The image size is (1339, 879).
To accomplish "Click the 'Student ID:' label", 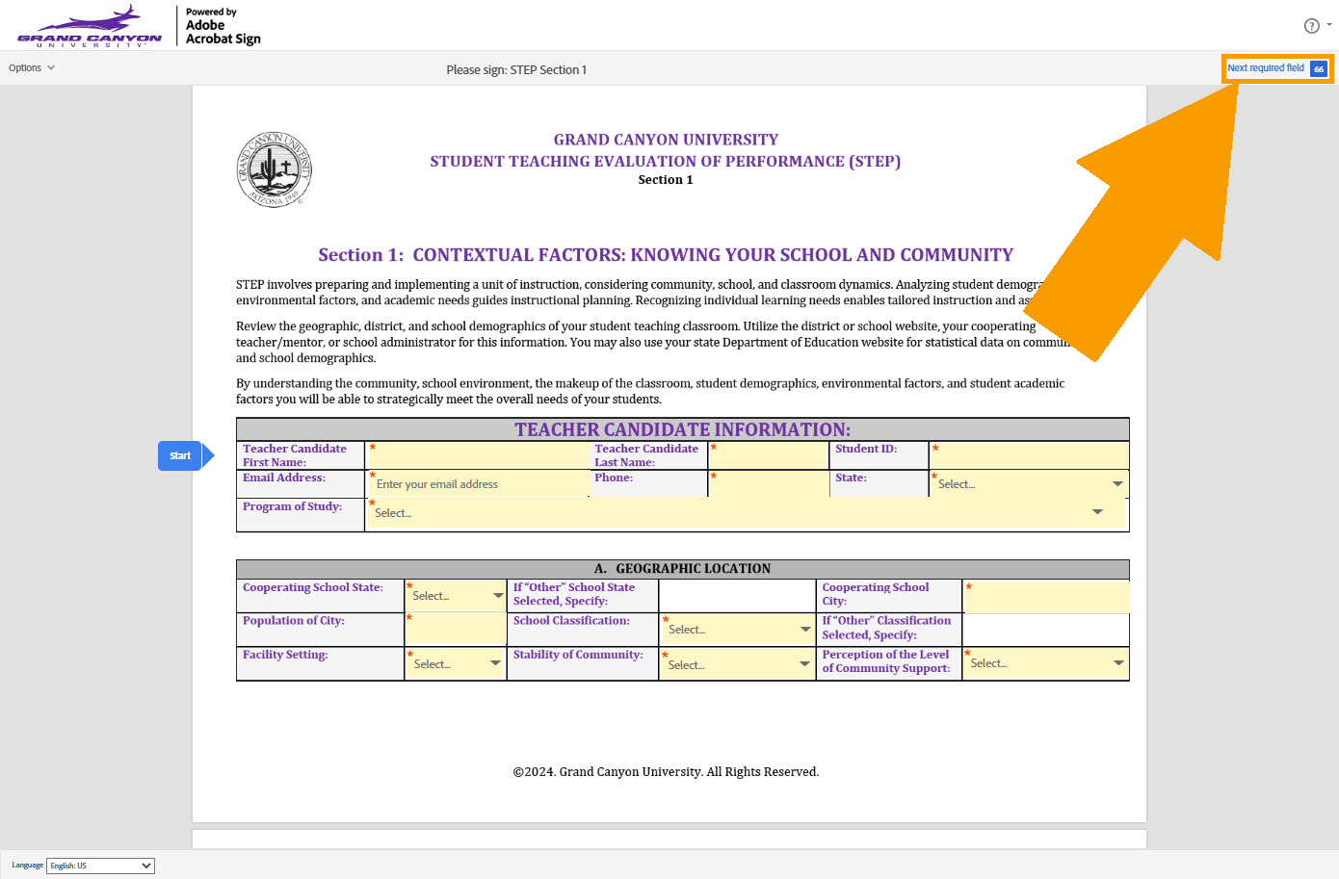I will (866, 449).
